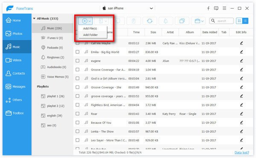Click the refresh icon in toolbar
The height and width of the screenshot is (158, 256).
coord(150,21)
